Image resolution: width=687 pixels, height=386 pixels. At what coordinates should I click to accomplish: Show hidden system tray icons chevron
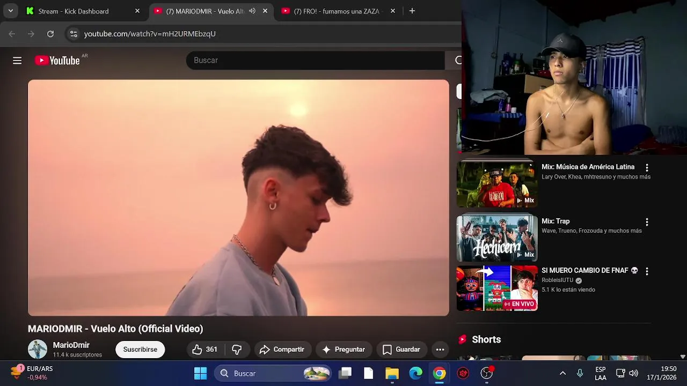[x=562, y=373]
